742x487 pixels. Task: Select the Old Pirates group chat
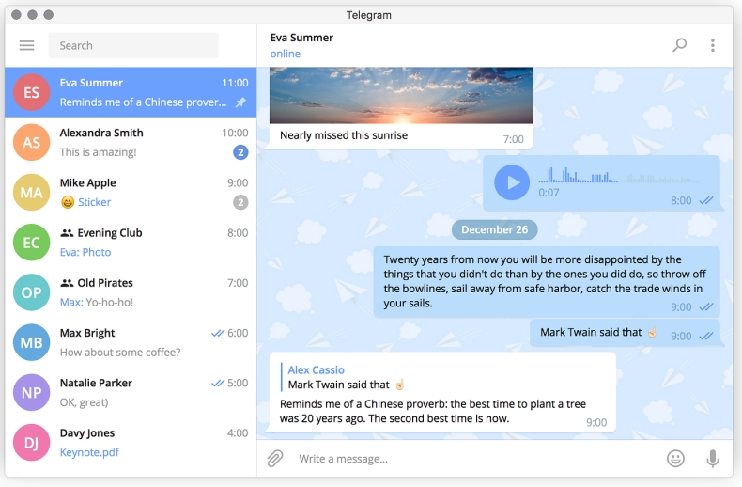tap(131, 291)
